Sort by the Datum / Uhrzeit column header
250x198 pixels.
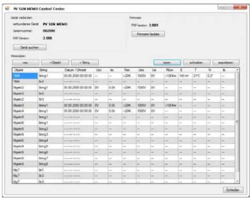(x=78, y=70)
